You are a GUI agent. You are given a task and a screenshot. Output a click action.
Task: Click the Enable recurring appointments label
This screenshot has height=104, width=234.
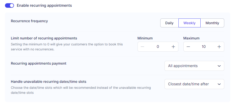pos(44,5)
